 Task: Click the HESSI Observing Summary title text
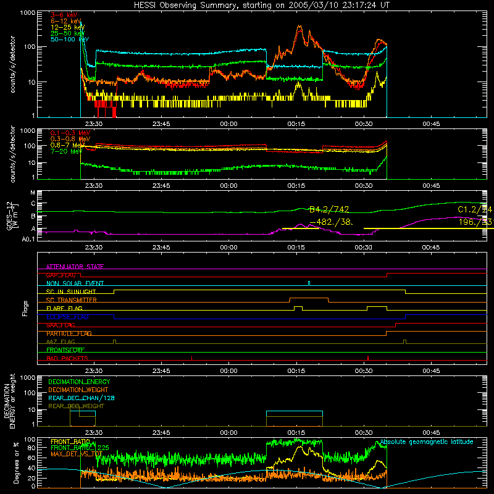pyautogui.click(x=262, y=5)
